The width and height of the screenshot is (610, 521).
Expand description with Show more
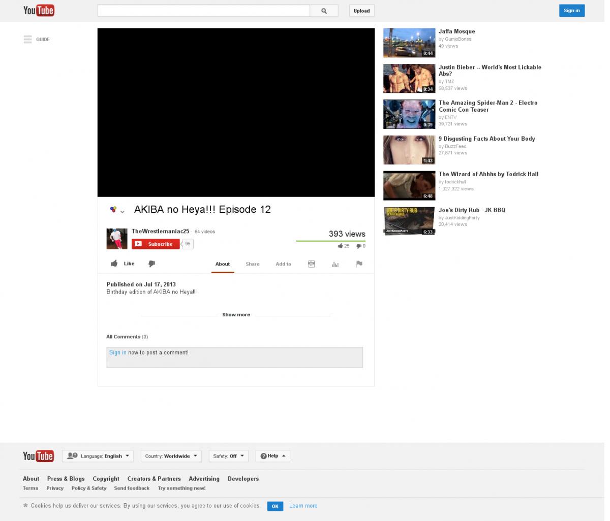pos(236,315)
